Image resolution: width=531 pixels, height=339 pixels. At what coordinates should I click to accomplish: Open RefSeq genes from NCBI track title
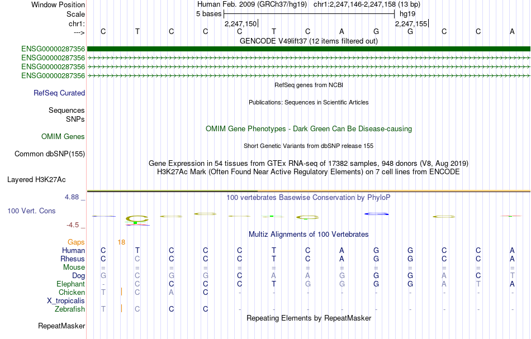click(x=309, y=85)
